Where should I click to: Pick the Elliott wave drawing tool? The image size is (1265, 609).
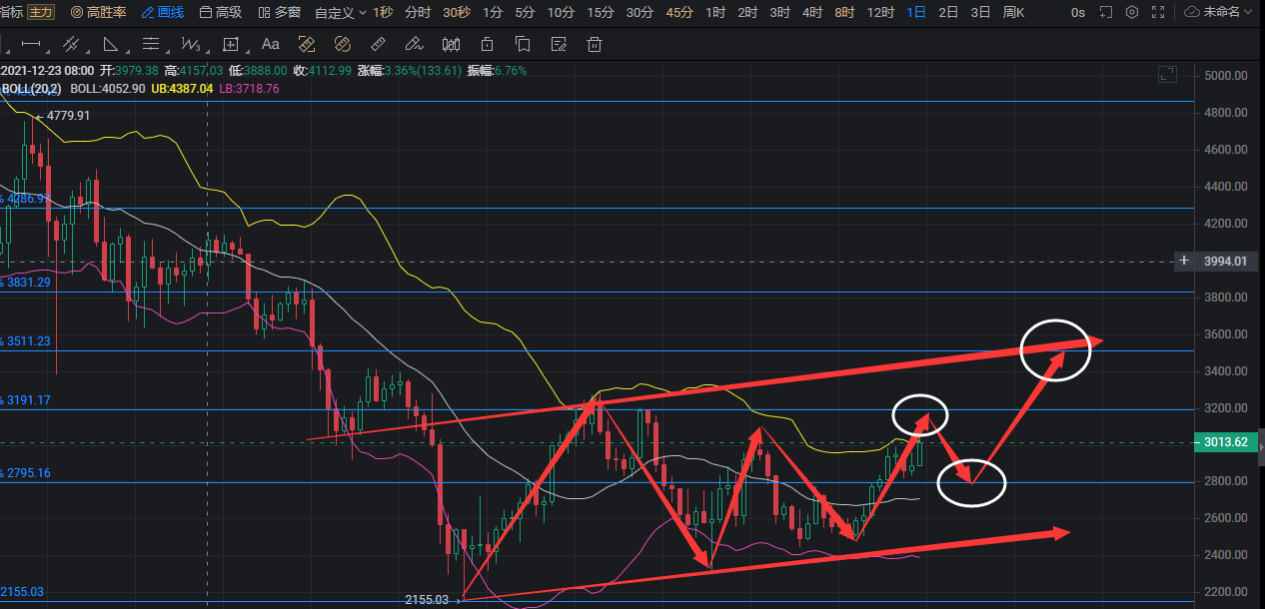coord(191,45)
